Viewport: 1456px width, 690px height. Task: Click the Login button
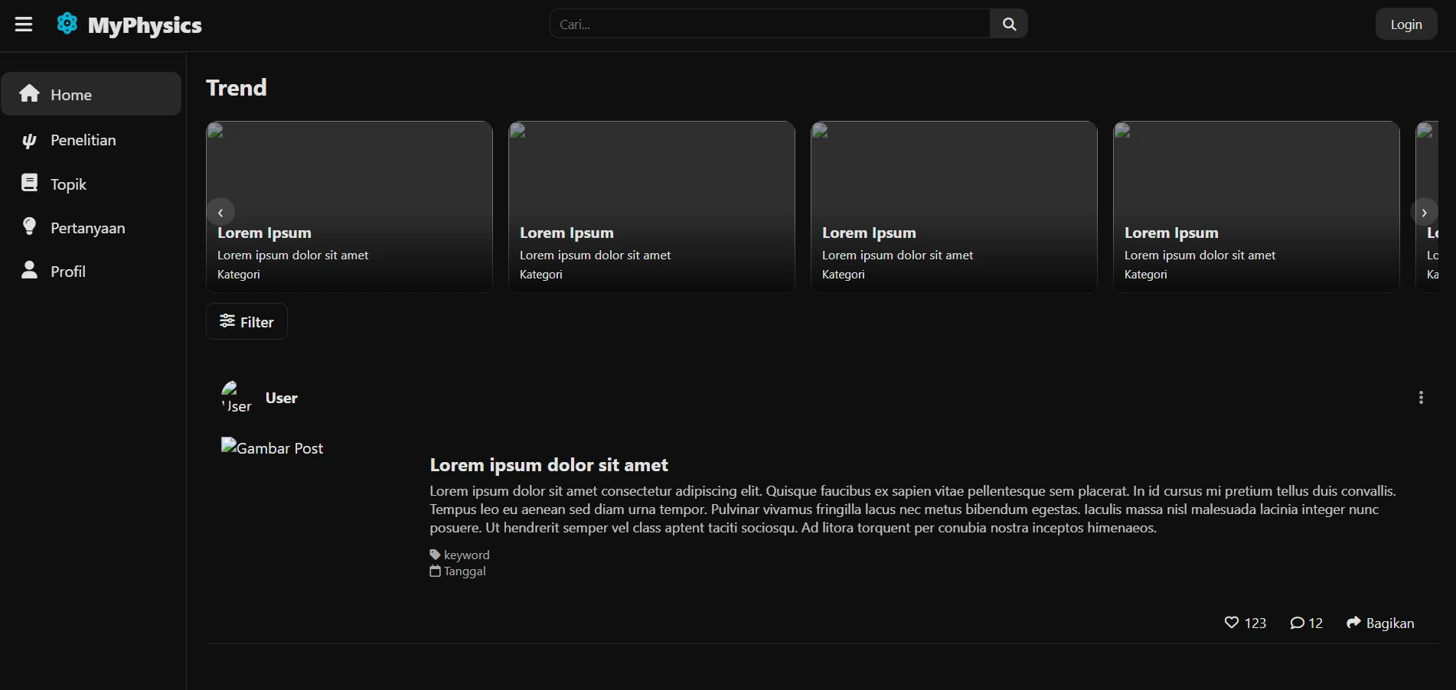[1405, 24]
